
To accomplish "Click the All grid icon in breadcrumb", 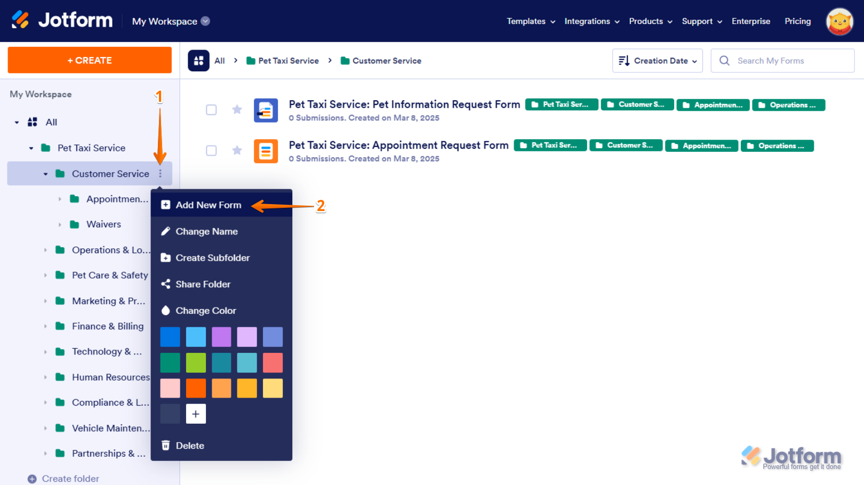I will click(198, 61).
